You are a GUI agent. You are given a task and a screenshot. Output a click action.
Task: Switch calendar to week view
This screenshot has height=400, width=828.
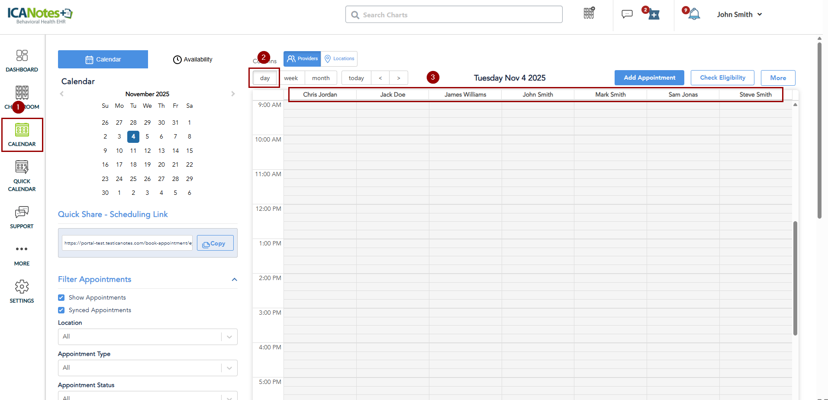click(291, 78)
